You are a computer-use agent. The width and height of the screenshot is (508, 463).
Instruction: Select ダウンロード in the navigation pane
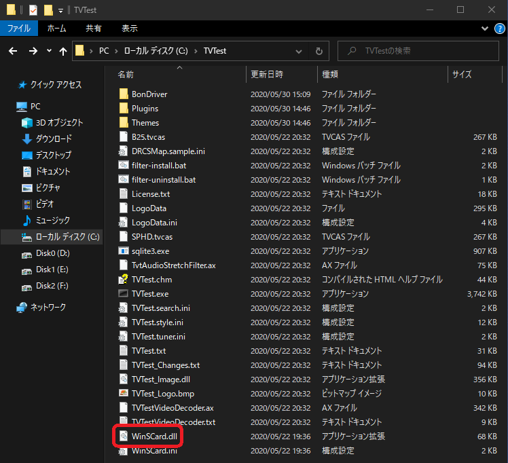tap(54, 138)
